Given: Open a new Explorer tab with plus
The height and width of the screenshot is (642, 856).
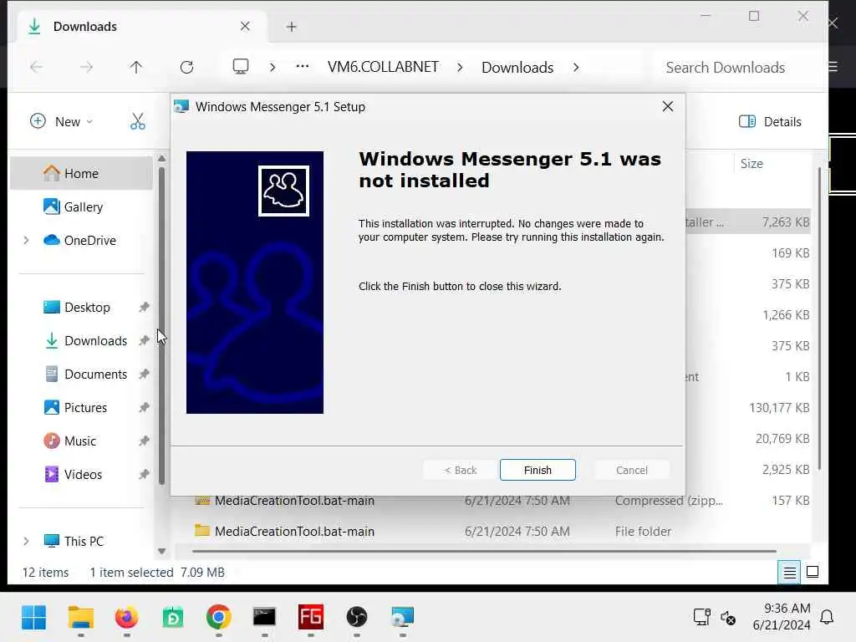Looking at the screenshot, I should (292, 26).
